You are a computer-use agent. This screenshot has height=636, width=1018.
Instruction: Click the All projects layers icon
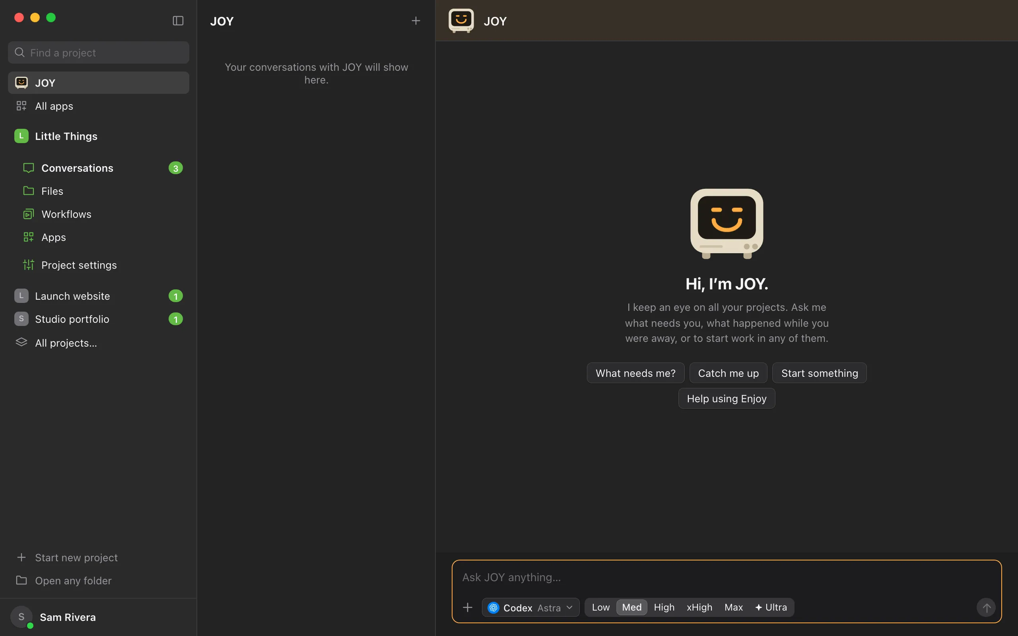(x=21, y=342)
